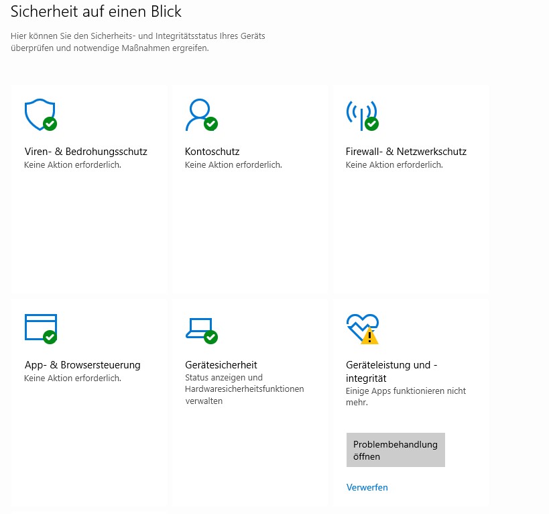Open the Gerätesicherheit laptop icon
The image size is (549, 514).
[201, 331]
